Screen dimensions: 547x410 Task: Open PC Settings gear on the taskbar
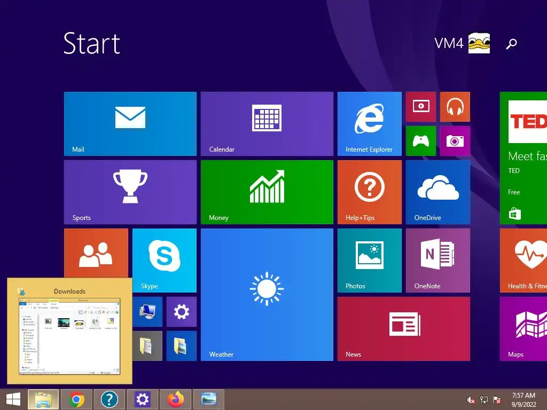coord(142,399)
